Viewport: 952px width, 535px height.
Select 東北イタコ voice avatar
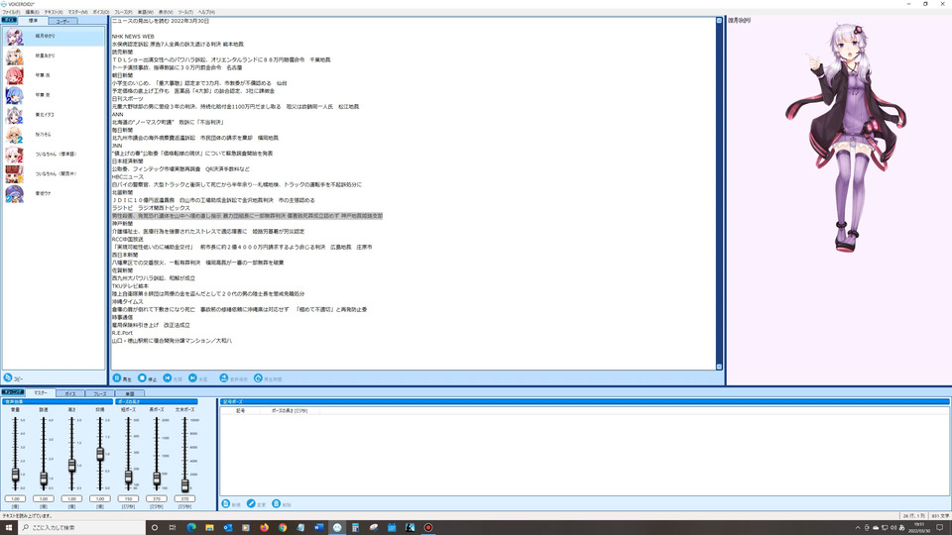pos(14,115)
